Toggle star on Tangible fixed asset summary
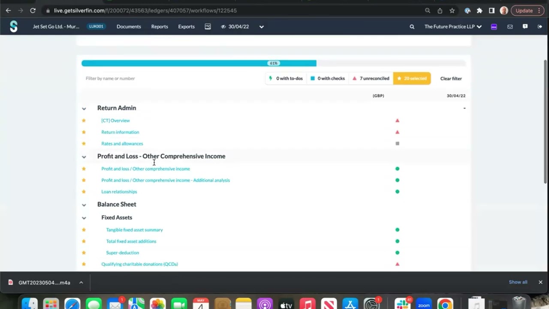The image size is (549, 309). point(84,230)
